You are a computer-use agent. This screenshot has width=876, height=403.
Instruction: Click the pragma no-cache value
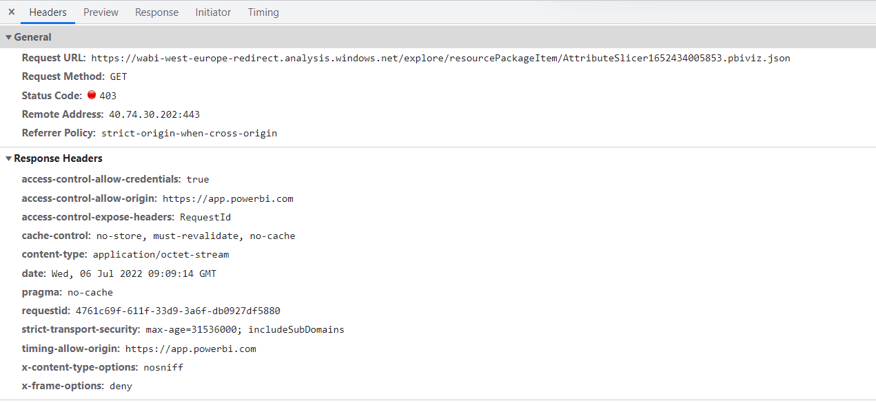(90, 292)
